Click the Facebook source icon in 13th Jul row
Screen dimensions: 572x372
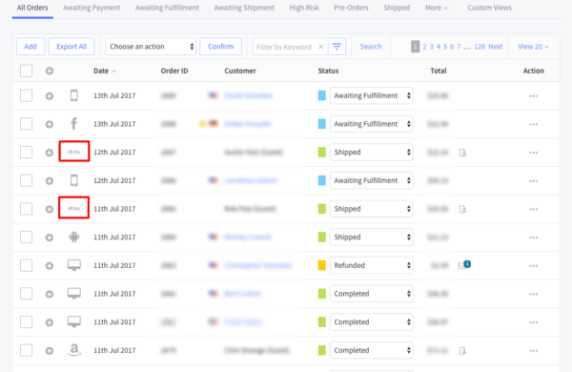[73, 124]
